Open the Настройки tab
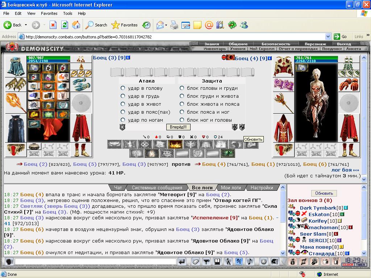371x278 pixels. point(262,188)
